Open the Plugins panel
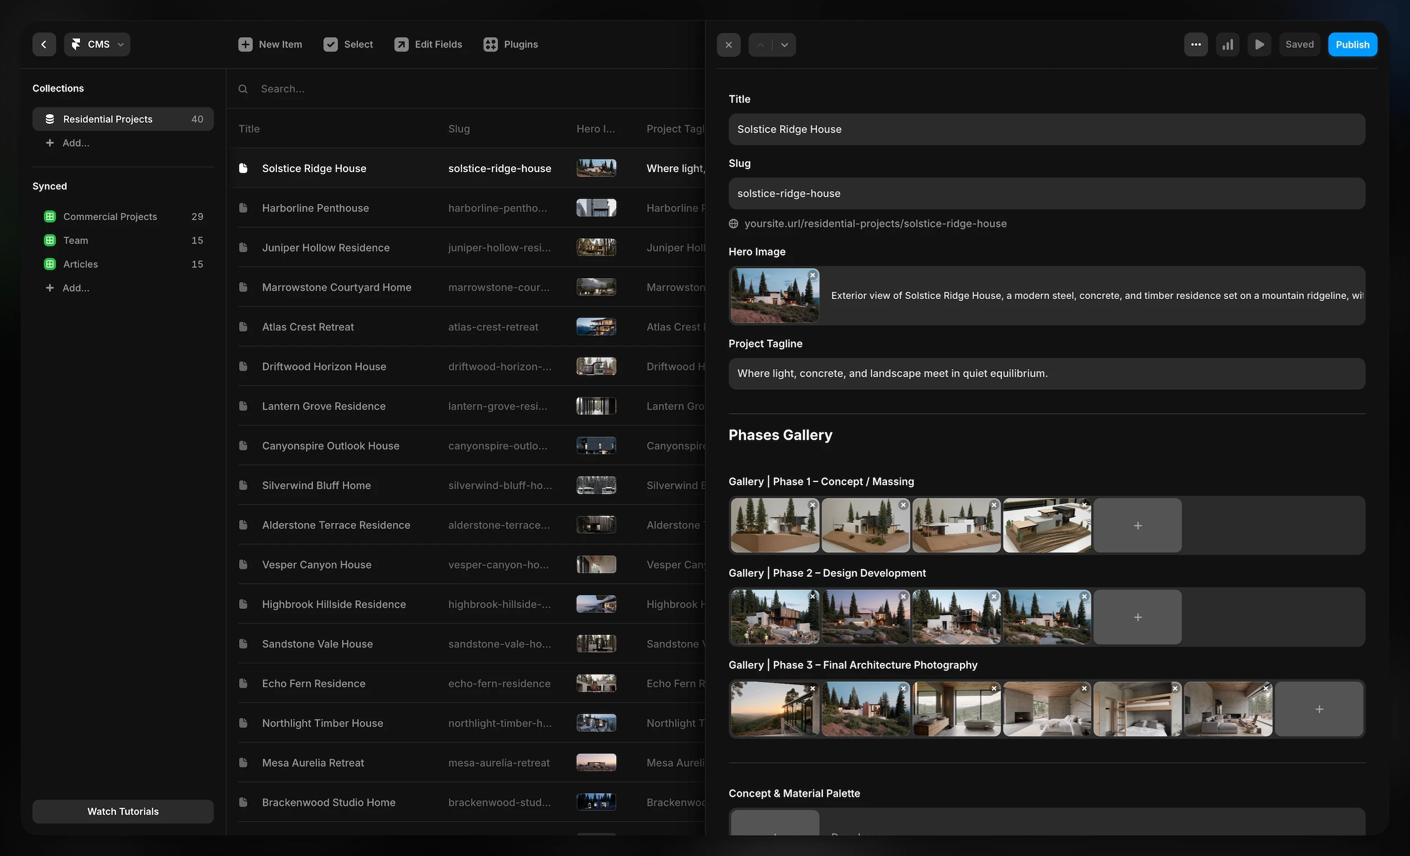 coord(510,44)
